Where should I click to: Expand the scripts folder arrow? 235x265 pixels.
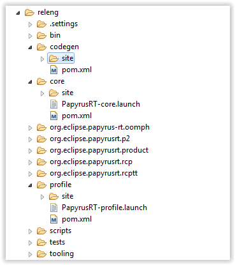(x=30, y=231)
